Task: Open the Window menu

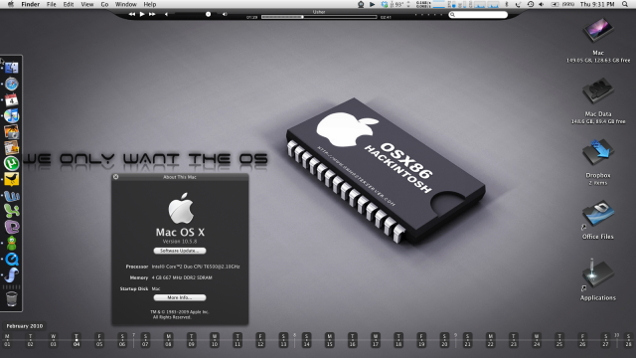Action: click(x=126, y=4)
